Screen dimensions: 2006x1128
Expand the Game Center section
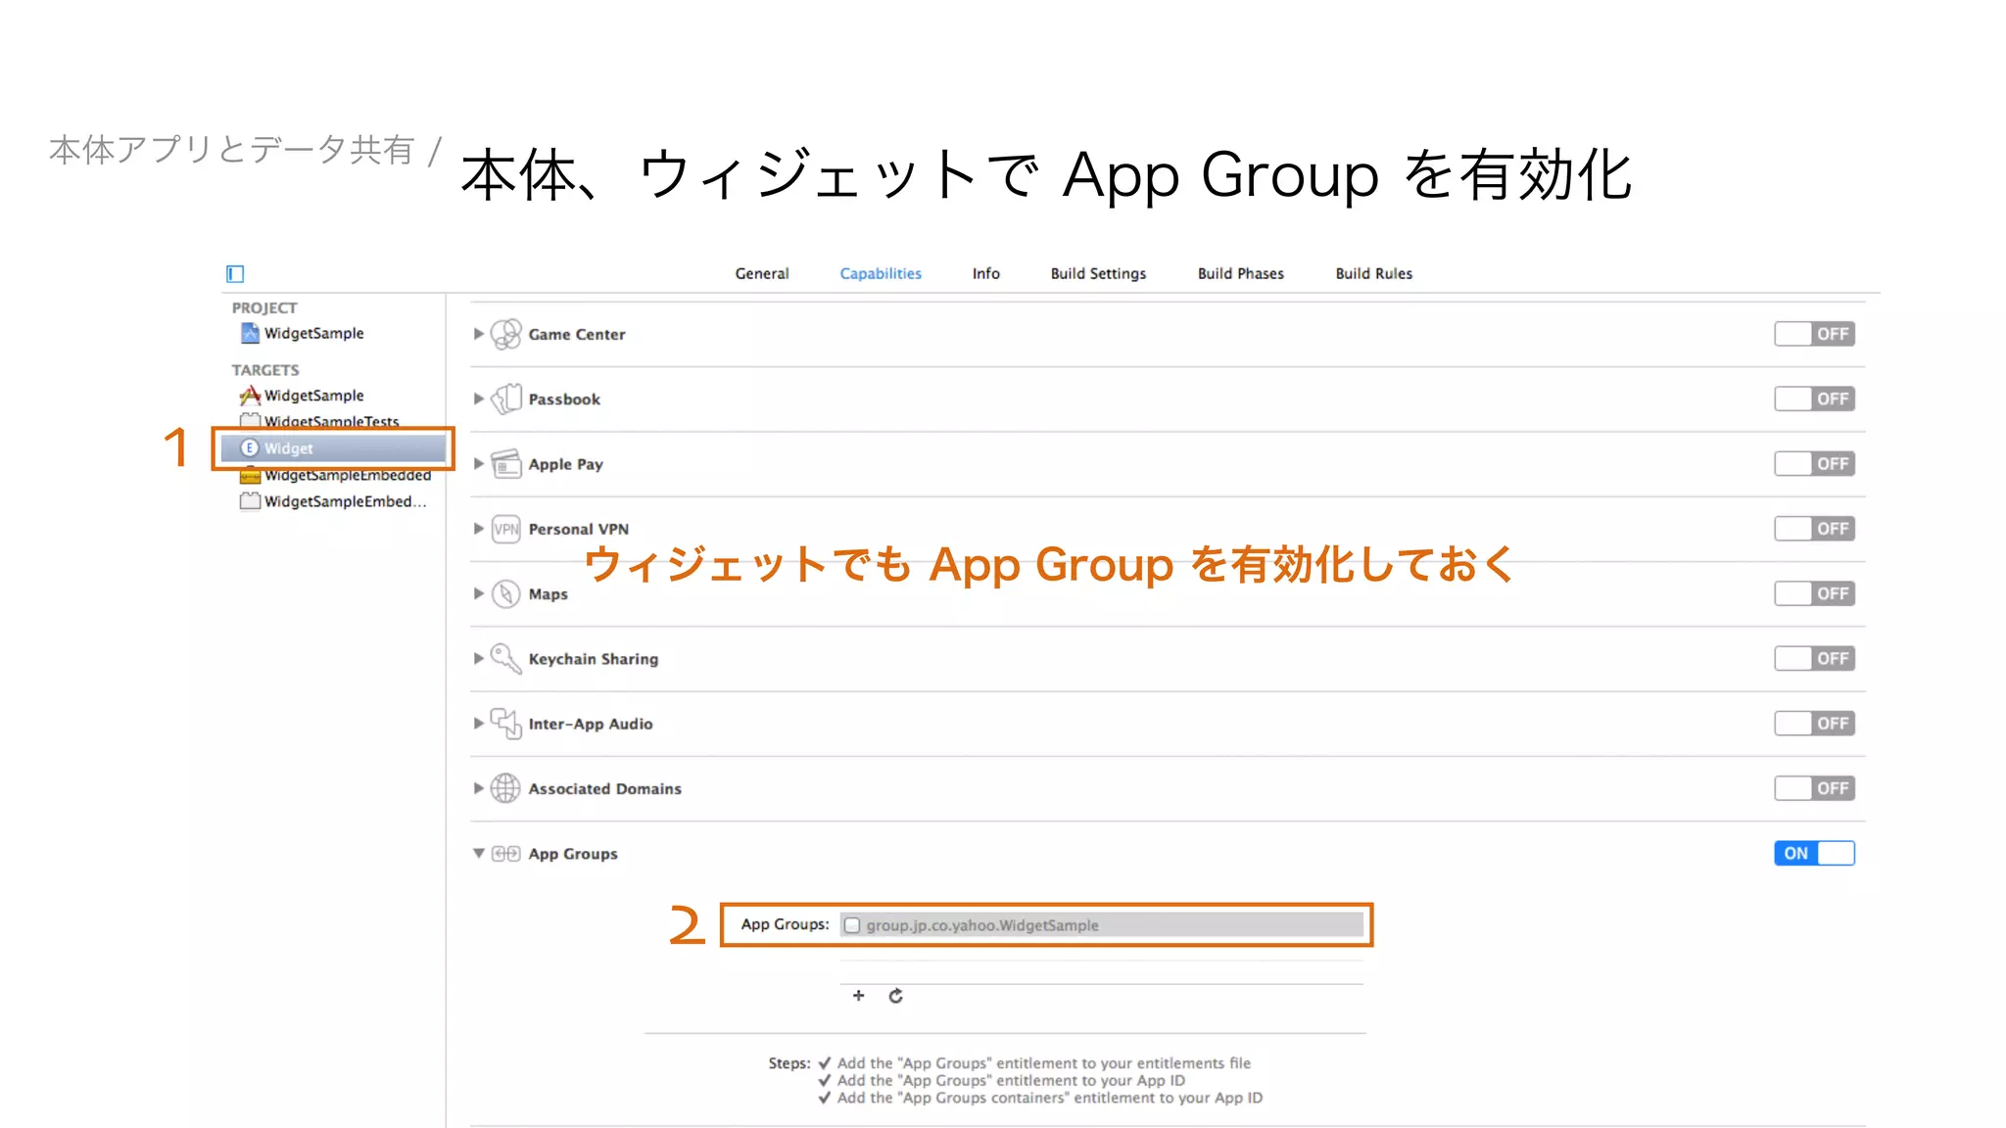pyautogui.click(x=478, y=334)
